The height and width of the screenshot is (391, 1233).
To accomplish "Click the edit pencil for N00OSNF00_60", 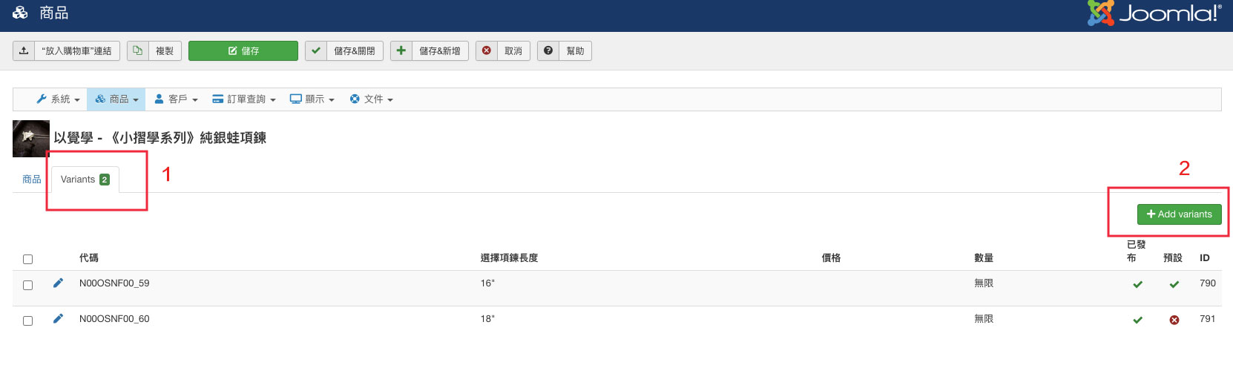I will point(58,318).
